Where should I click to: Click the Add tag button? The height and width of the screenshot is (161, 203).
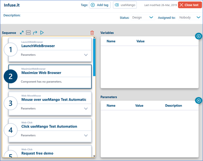pos(100,5)
